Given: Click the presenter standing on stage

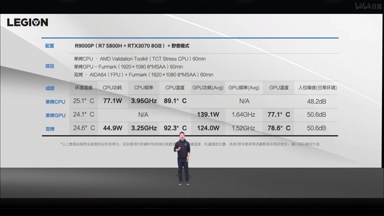Looking at the screenshot, I should (182, 158).
